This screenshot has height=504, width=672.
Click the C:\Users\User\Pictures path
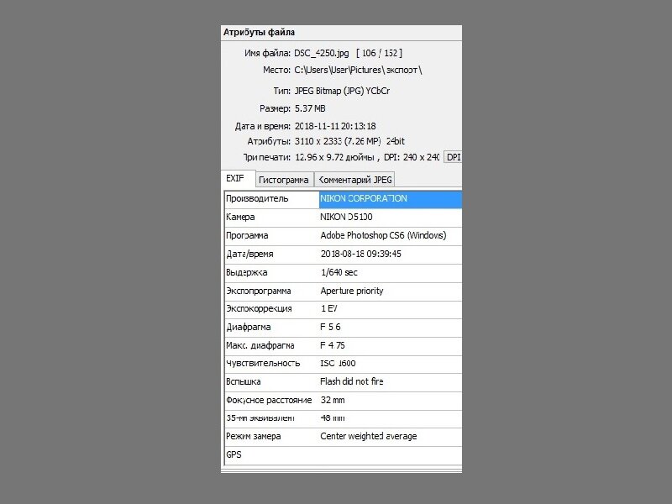(x=358, y=70)
